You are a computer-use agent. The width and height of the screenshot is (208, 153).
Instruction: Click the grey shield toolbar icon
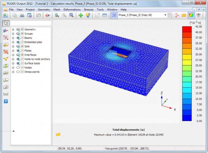click(198, 15)
